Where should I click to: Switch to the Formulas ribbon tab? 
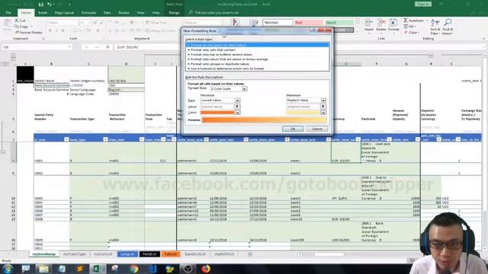pos(88,13)
